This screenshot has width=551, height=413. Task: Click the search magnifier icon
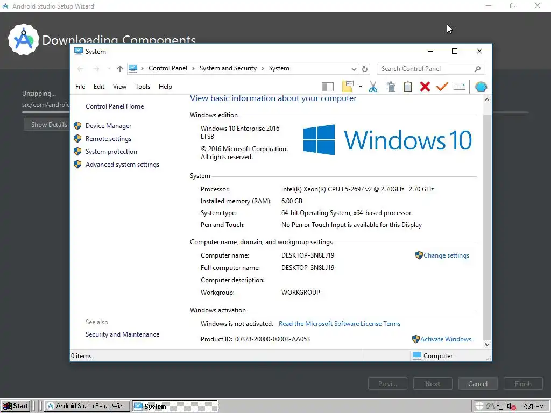point(477,69)
